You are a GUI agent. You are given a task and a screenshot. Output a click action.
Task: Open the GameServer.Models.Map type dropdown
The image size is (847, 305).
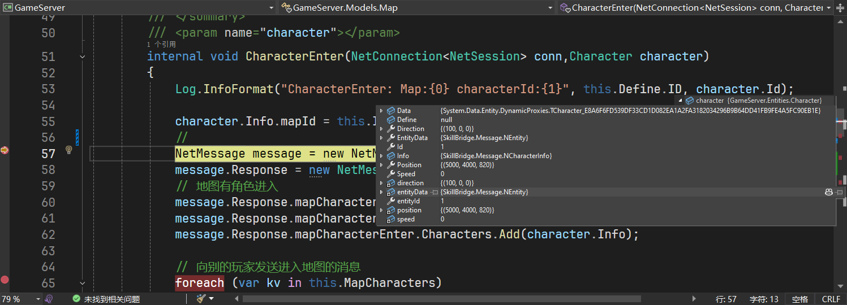pyautogui.click(x=550, y=8)
